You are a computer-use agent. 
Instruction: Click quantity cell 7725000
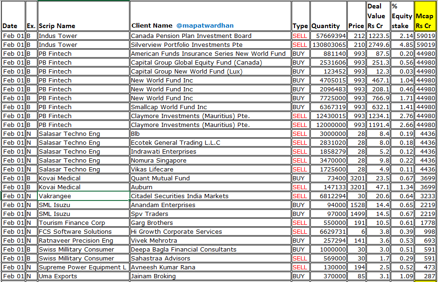coord(329,98)
